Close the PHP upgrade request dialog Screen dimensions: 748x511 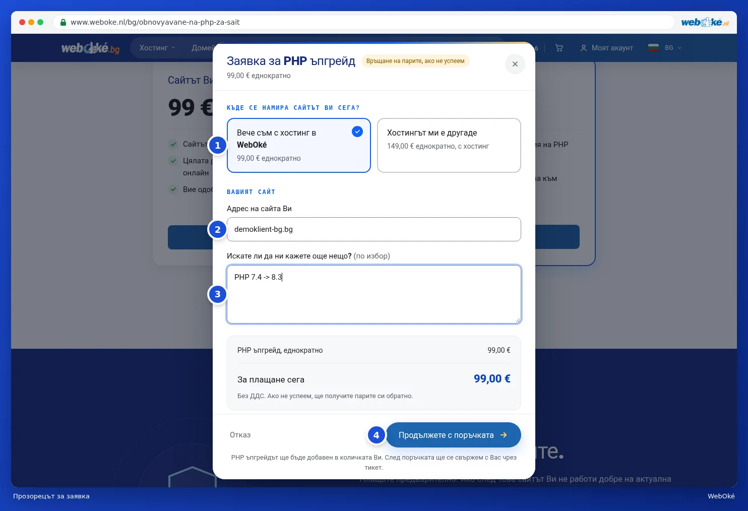point(515,64)
